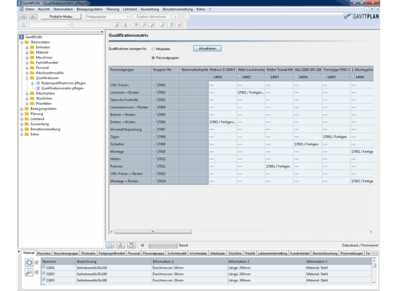Click the Bezeichnung column header in bottom table
The height and width of the screenshot is (291, 397).
(114, 261)
